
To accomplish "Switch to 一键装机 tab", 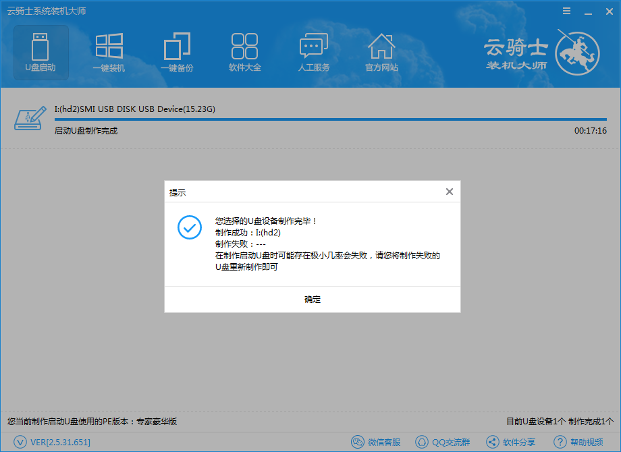I will 109,53.
